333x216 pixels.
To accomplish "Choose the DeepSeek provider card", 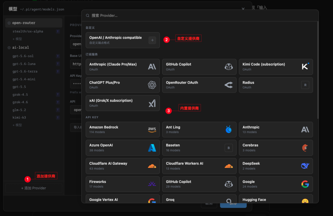I will coord(276,166).
